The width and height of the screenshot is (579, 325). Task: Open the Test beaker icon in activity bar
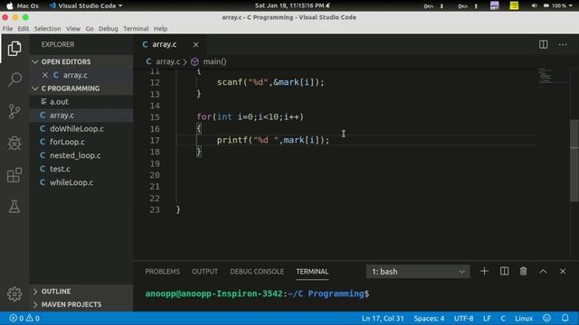click(x=14, y=207)
